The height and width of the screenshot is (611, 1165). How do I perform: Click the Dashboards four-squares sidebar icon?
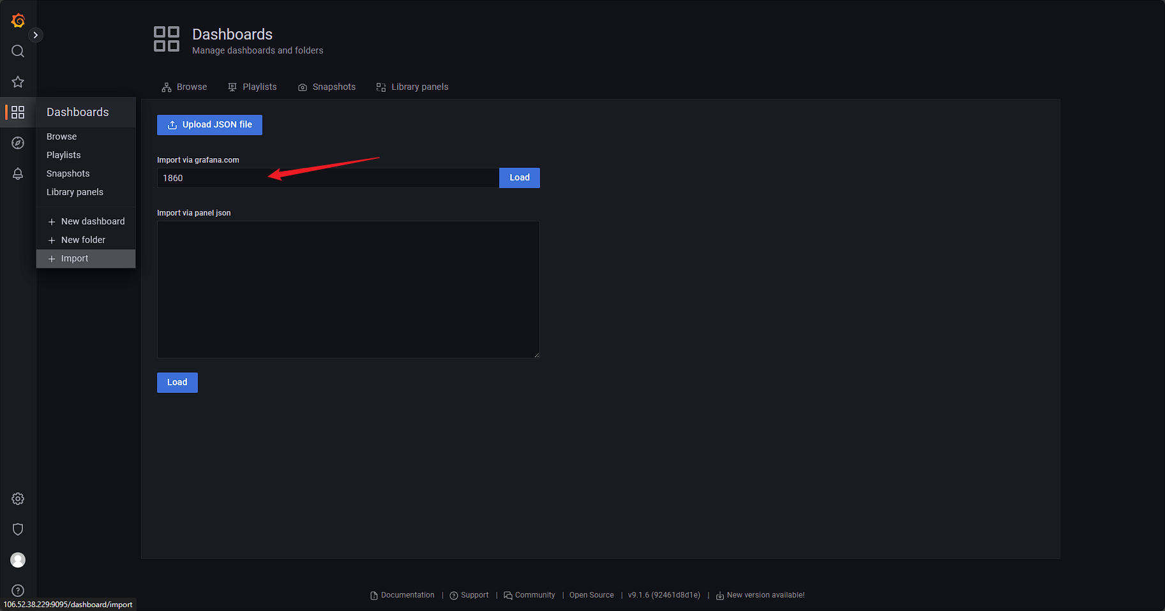point(18,112)
